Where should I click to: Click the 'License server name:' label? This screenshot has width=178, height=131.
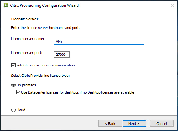28,39
